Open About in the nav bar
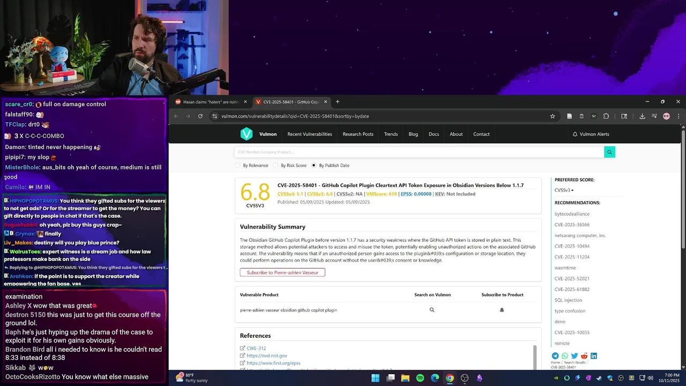This screenshot has width=686, height=386. point(456,134)
